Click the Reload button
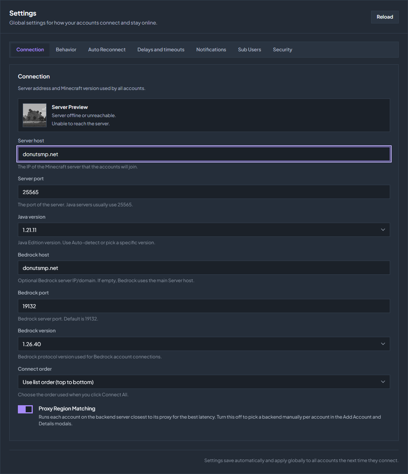This screenshot has height=474, width=408. tap(385, 17)
